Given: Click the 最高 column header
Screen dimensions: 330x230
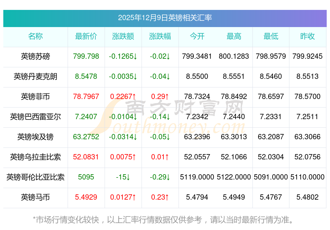Looking at the screenshot, I should (x=234, y=36).
